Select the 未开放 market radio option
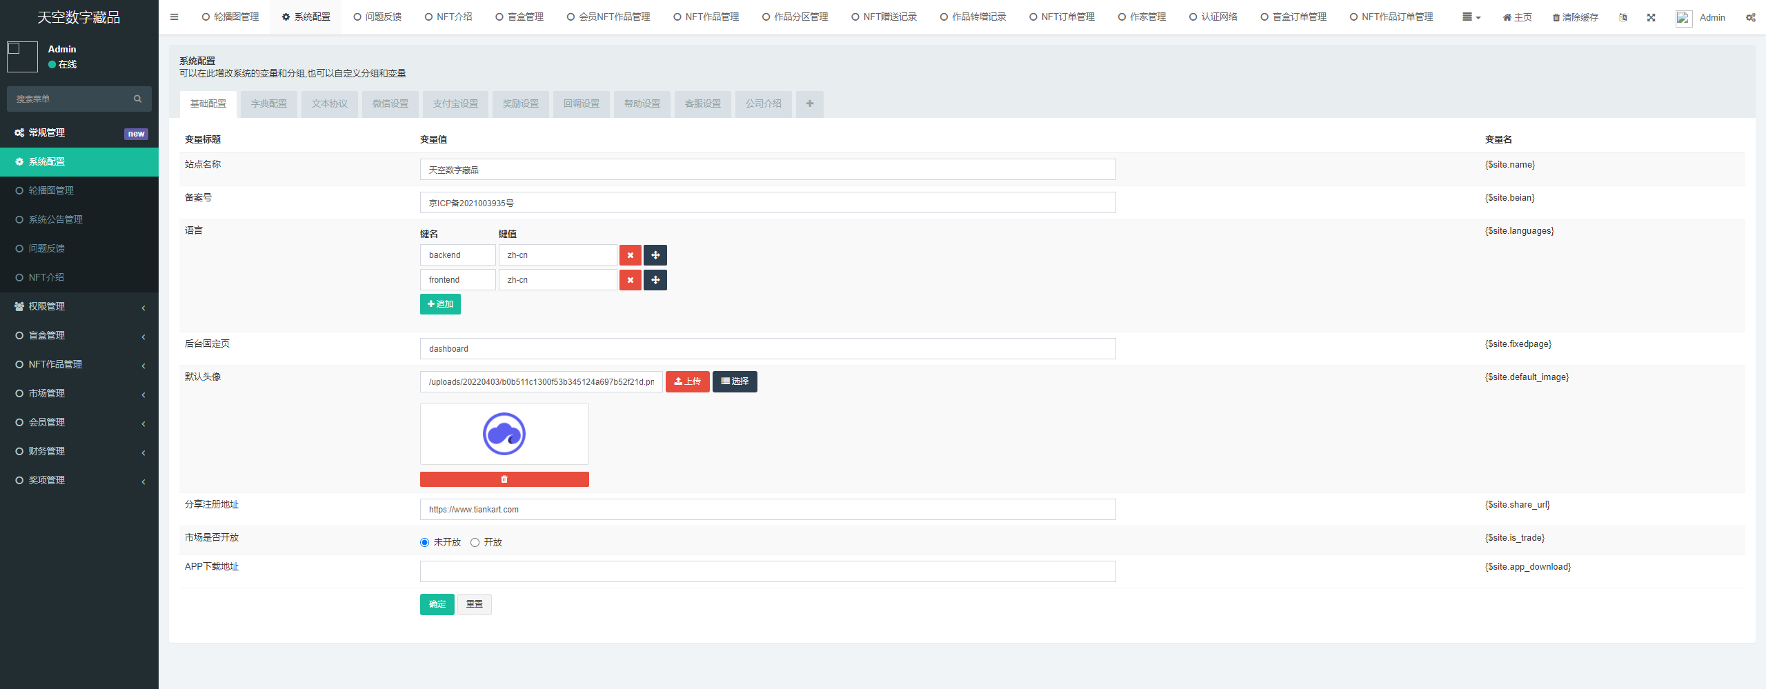 click(x=425, y=543)
